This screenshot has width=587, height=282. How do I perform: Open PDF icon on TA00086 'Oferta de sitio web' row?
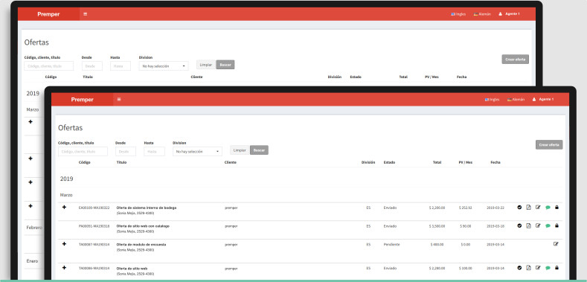click(x=529, y=268)
